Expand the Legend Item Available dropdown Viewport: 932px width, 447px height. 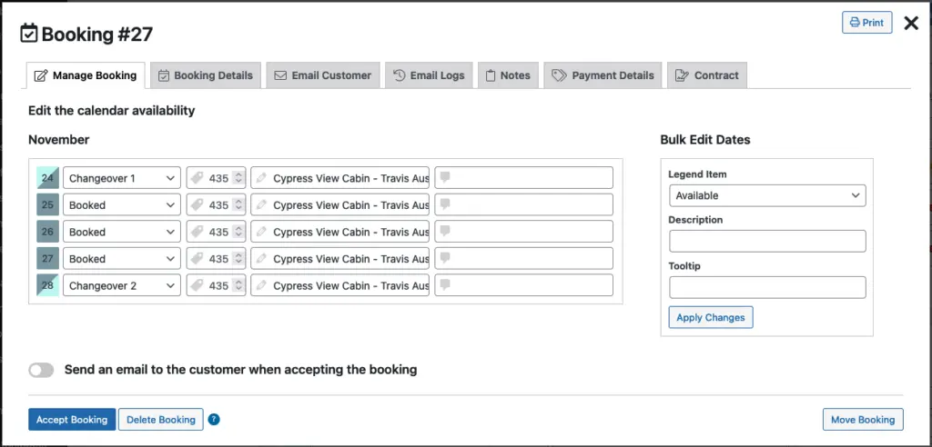tap(767, 195)
